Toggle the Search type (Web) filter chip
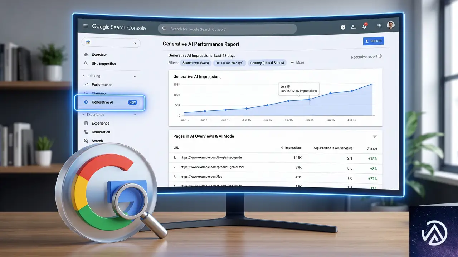This screenshot has width=458, height=257. (195, 63)
